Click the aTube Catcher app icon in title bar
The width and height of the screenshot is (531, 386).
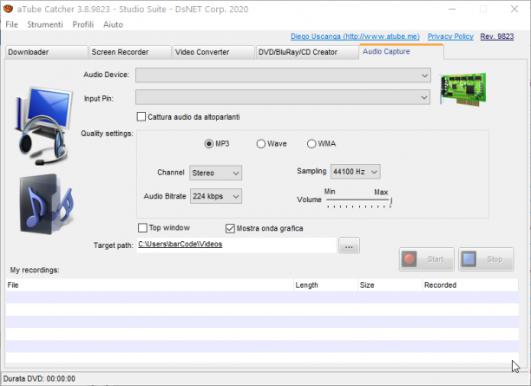coord(8,9)
